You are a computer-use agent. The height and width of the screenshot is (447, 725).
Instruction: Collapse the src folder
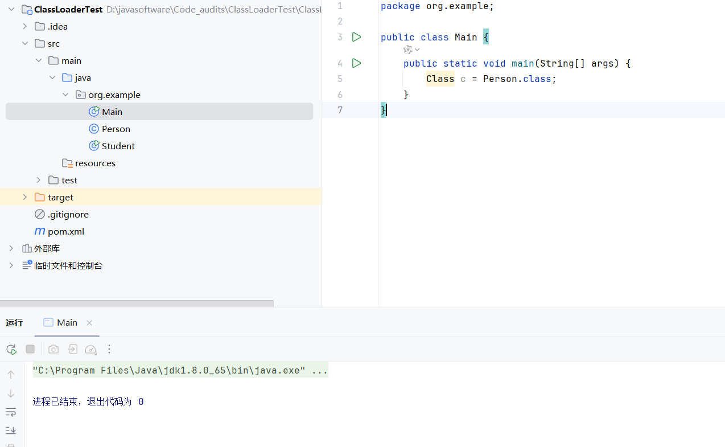pyautogui.click(x=24, y=43)
